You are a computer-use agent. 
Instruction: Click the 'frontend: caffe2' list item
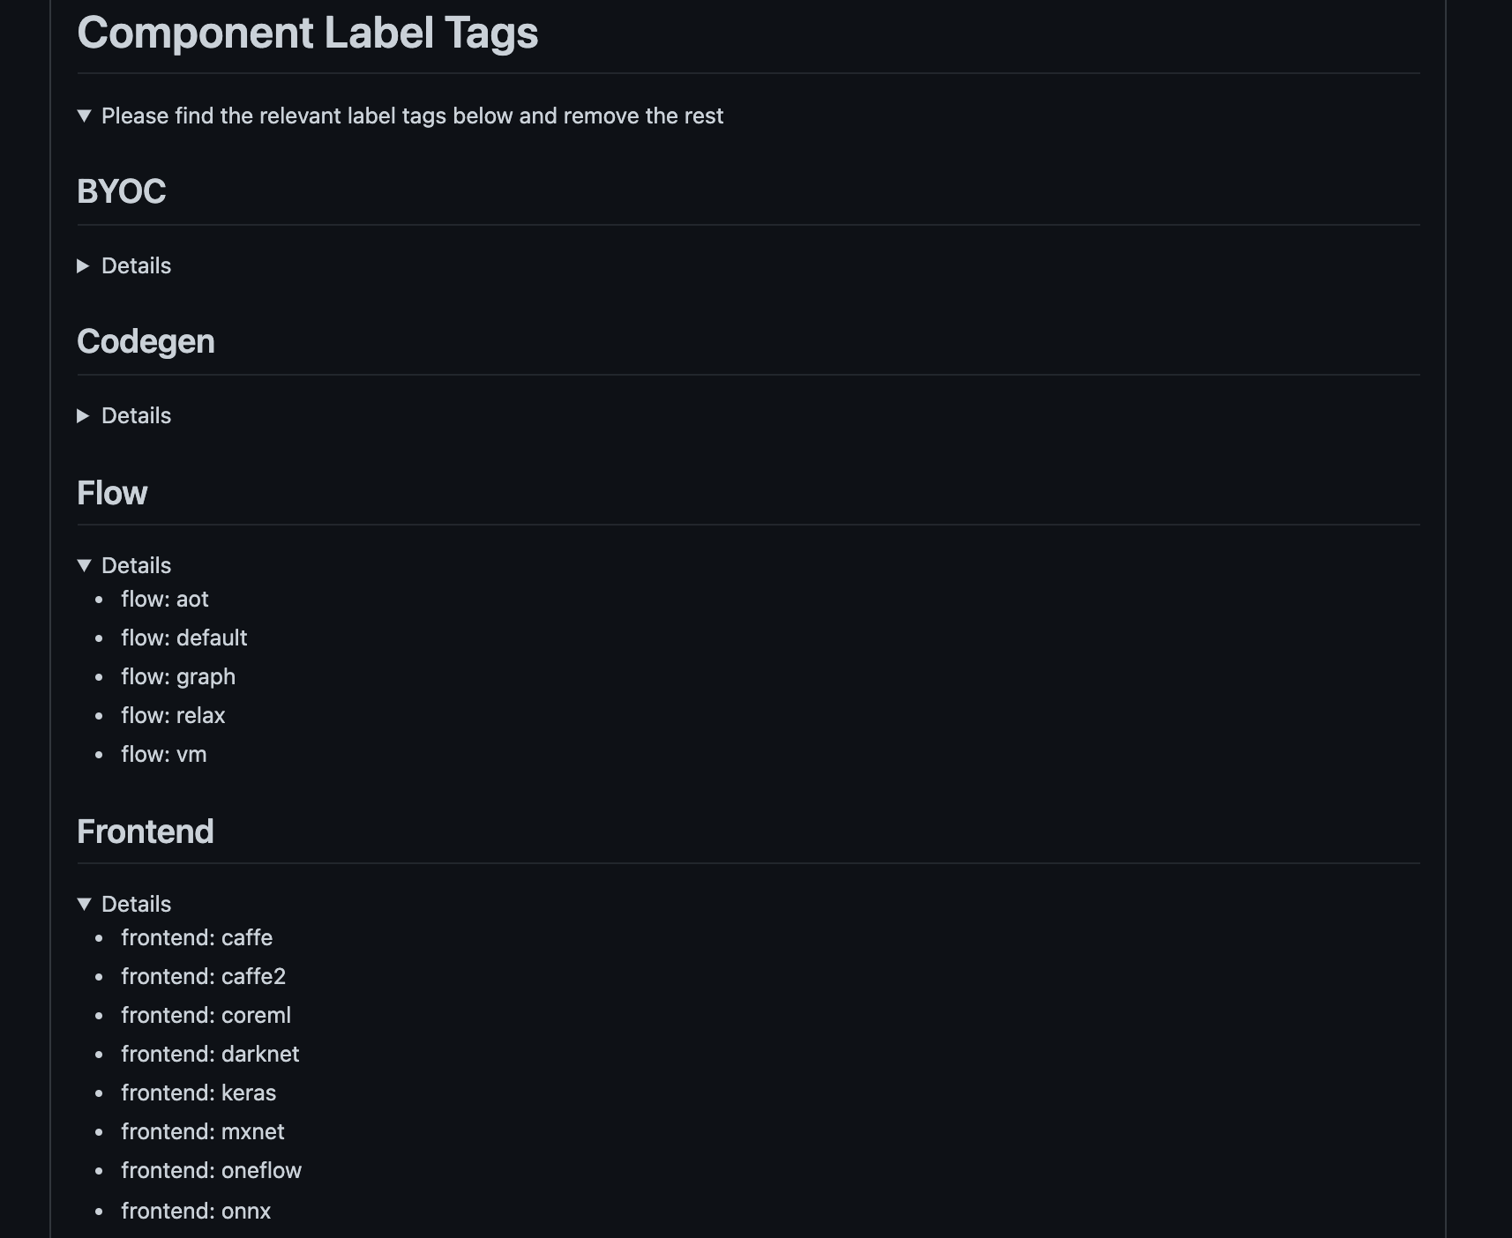click(x=203, y=977)
